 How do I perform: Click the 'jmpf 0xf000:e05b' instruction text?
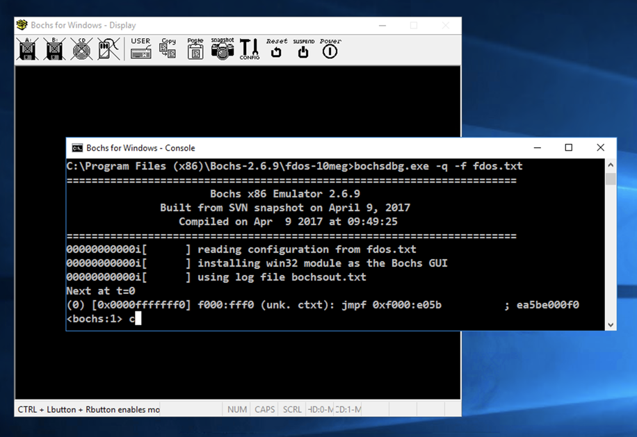[392, 305]
